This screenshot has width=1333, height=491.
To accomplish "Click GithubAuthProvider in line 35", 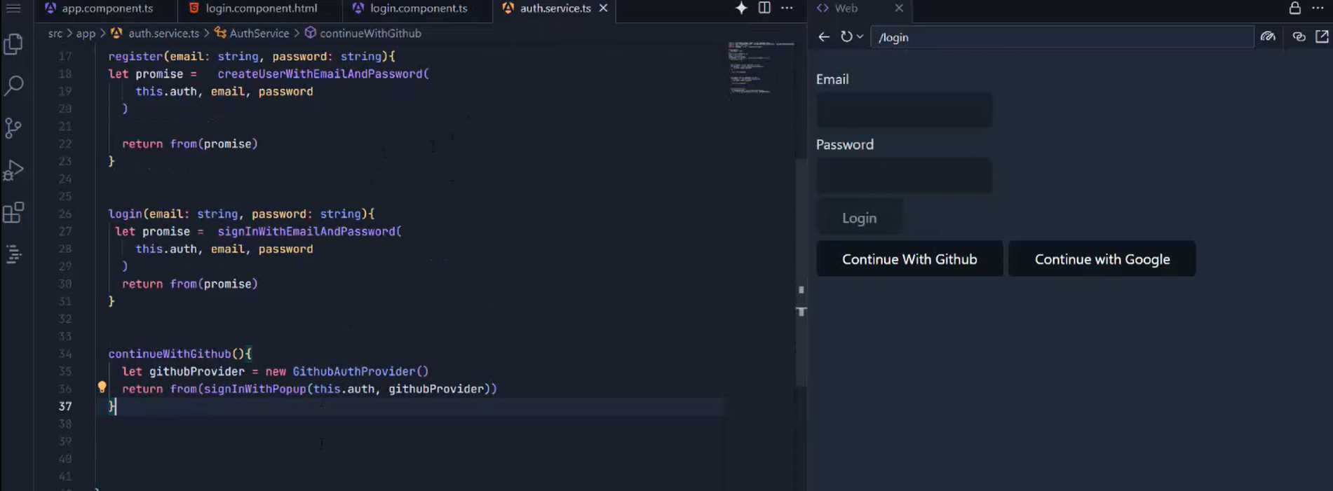I will (x=354, y=371).
